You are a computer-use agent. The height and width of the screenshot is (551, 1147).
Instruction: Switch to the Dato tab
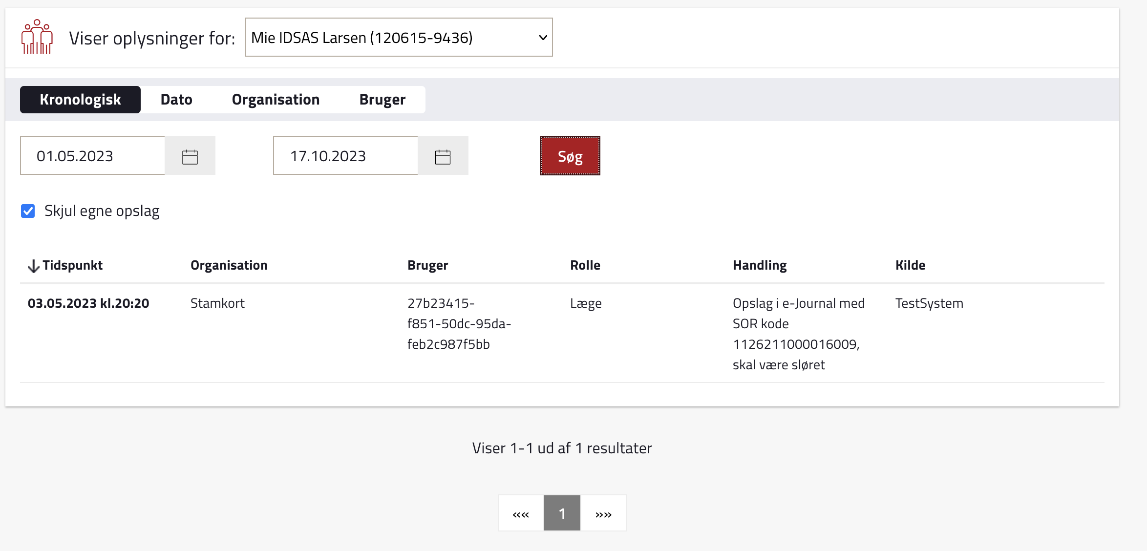[176, 100]
